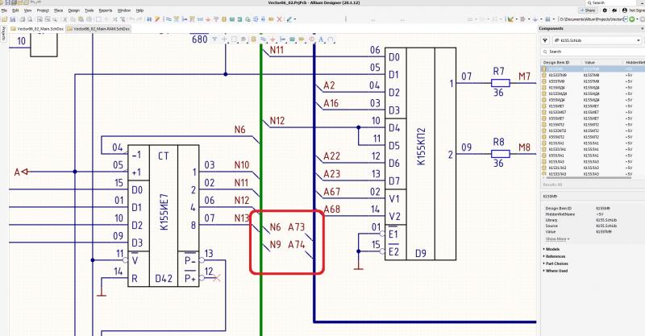Click the pencil drawing tool icon in toolbar

(x=290, y=18)
